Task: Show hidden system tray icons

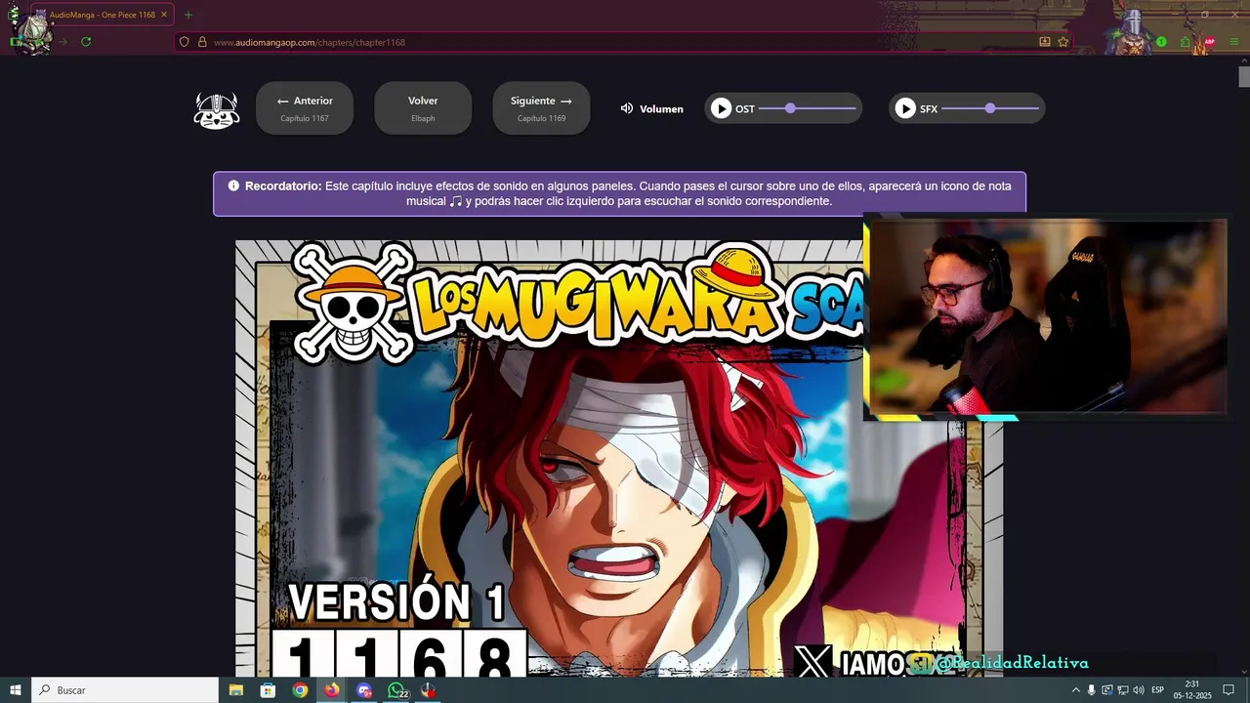Action: 1075,690
